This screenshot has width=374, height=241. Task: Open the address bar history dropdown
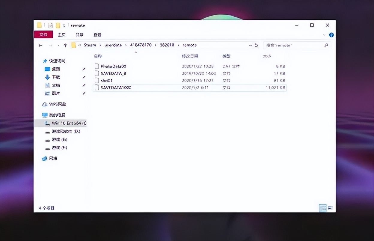tap(250, 45)
